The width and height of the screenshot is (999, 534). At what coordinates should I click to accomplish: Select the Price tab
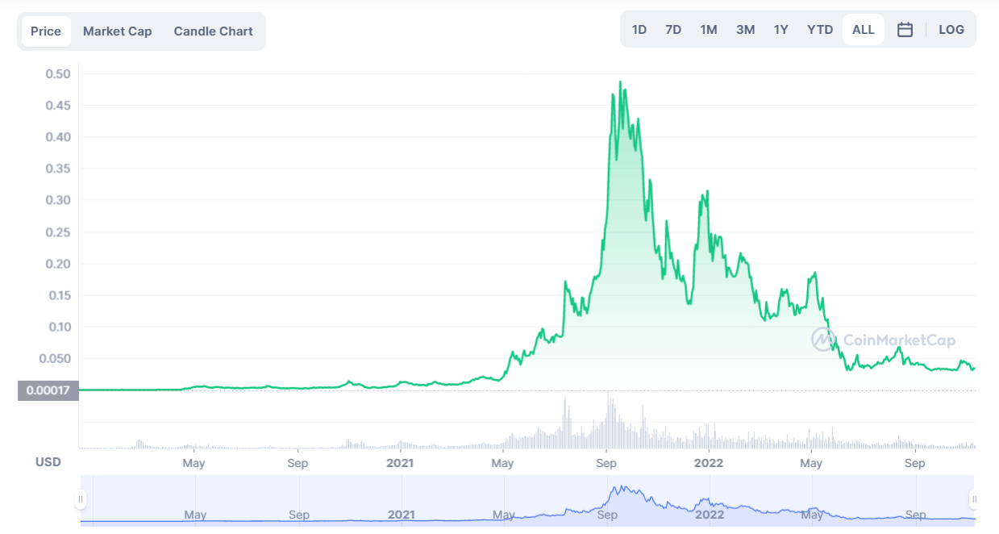tap(46, 31)
